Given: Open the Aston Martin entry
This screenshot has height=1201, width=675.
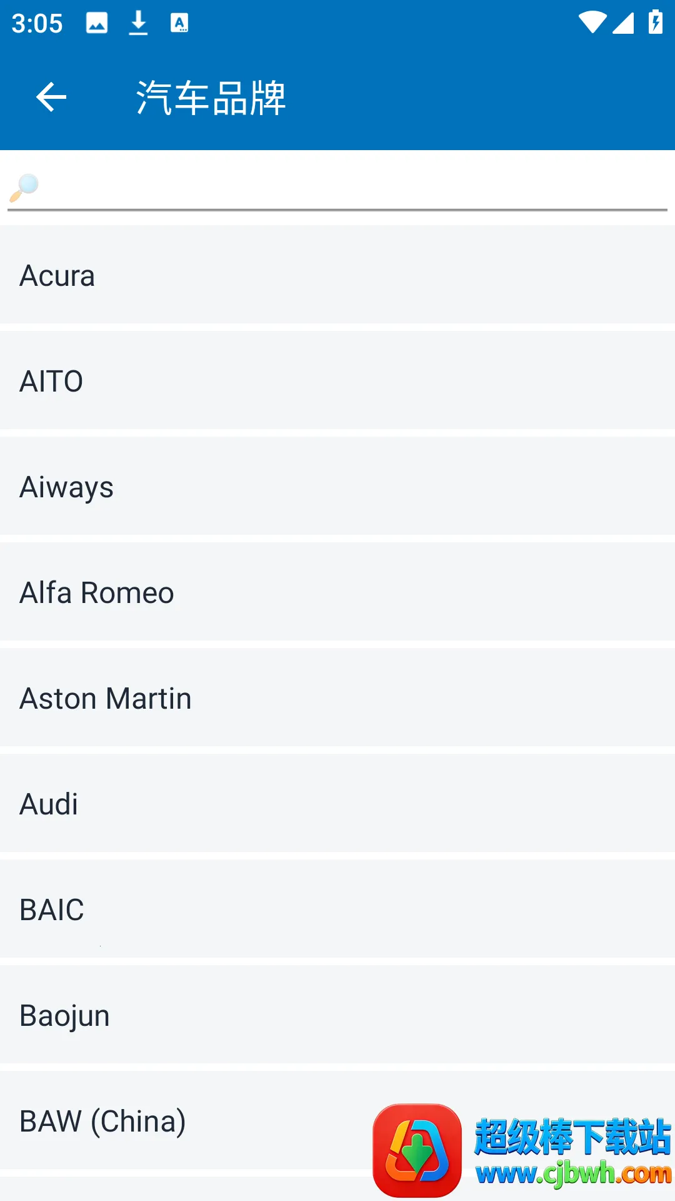Looking at the screenshot, I should [x=337, y=698].
